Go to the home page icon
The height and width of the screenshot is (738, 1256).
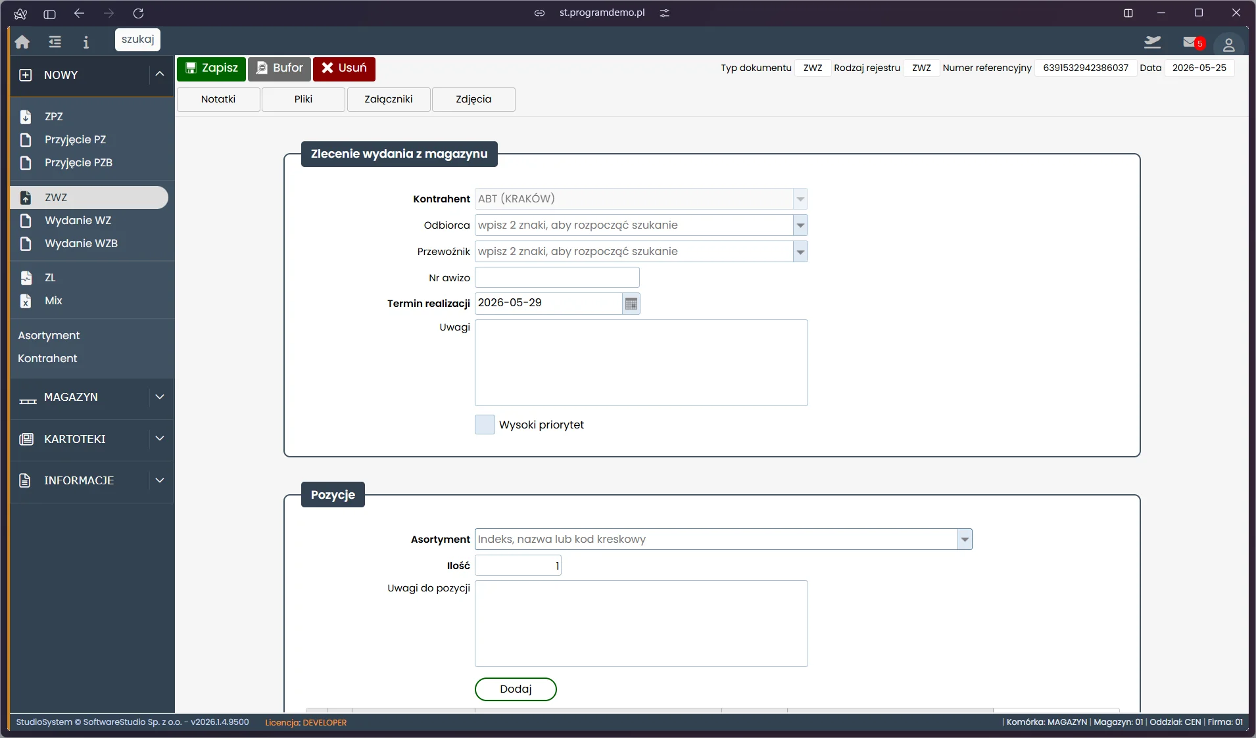tap(22, 42)
